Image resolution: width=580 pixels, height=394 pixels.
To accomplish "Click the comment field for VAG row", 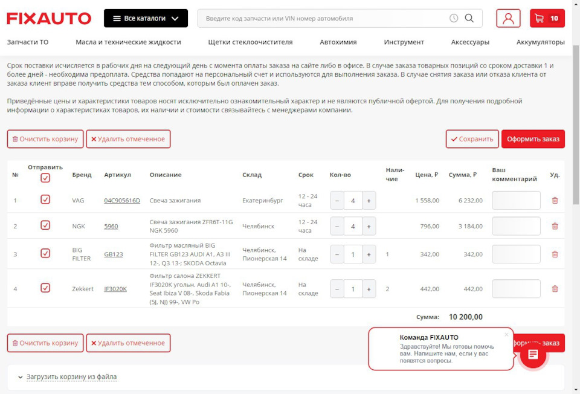I will [516, 201].
